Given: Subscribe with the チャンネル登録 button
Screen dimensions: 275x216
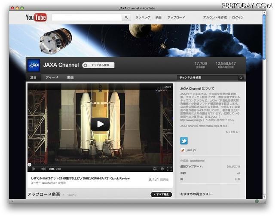Looking at the screenshot, I should tap(98, 65).
